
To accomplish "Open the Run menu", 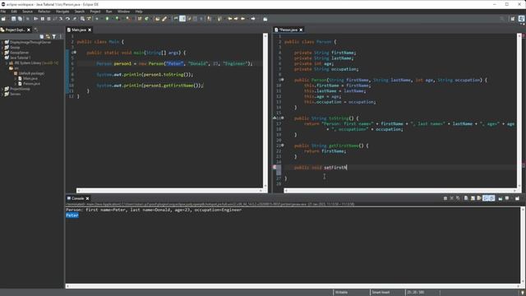I will point(108,12).
